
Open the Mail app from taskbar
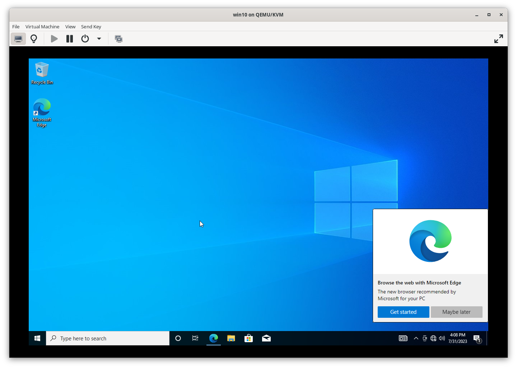tap(266, 338)
